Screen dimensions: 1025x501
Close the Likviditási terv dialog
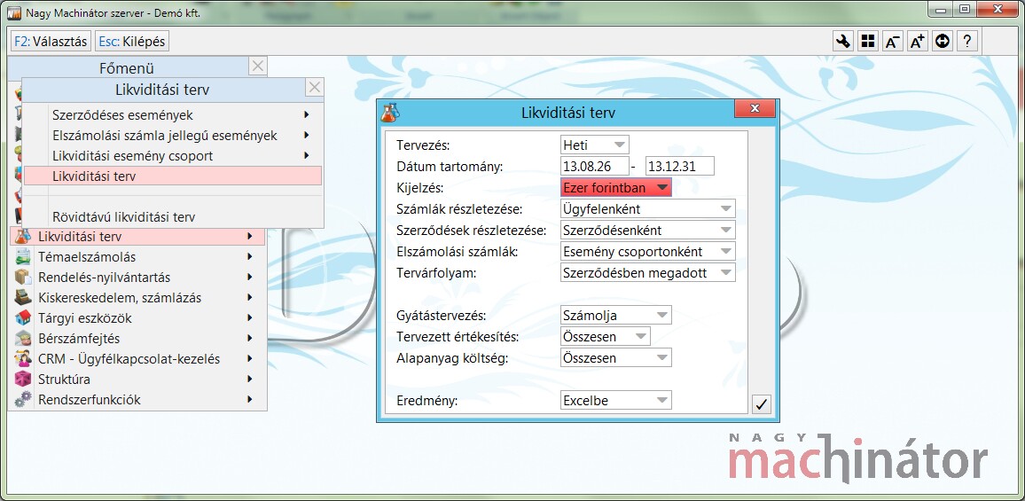(755, 108)
